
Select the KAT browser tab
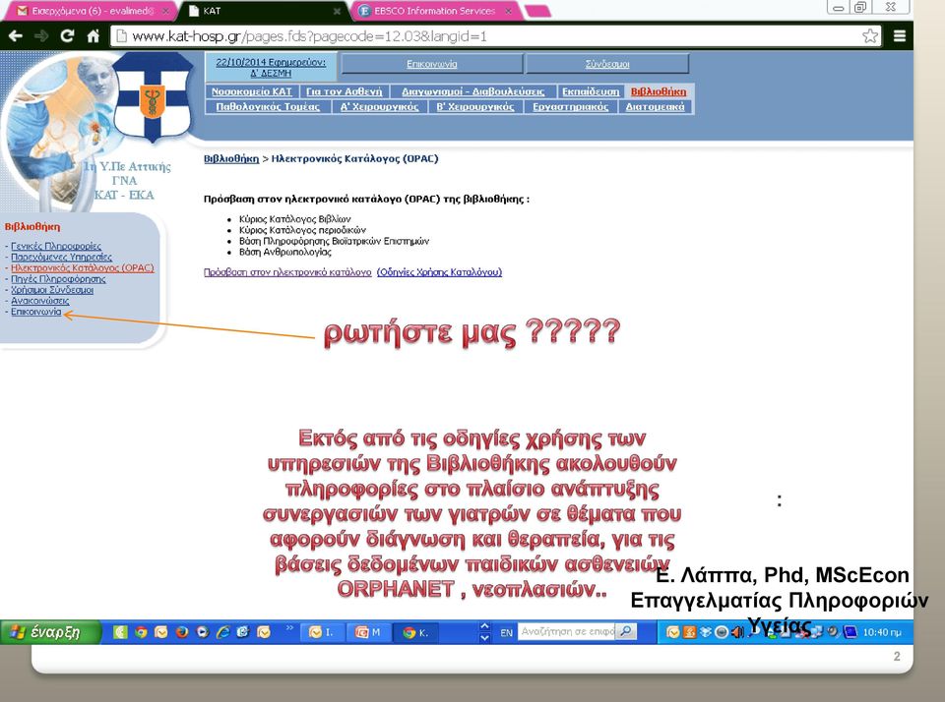(265, 11)
